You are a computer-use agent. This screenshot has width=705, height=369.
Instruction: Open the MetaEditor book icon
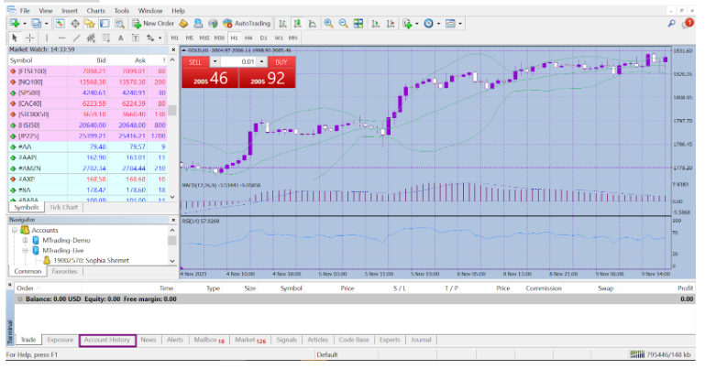pyautogui.click(x=183, y=23)
